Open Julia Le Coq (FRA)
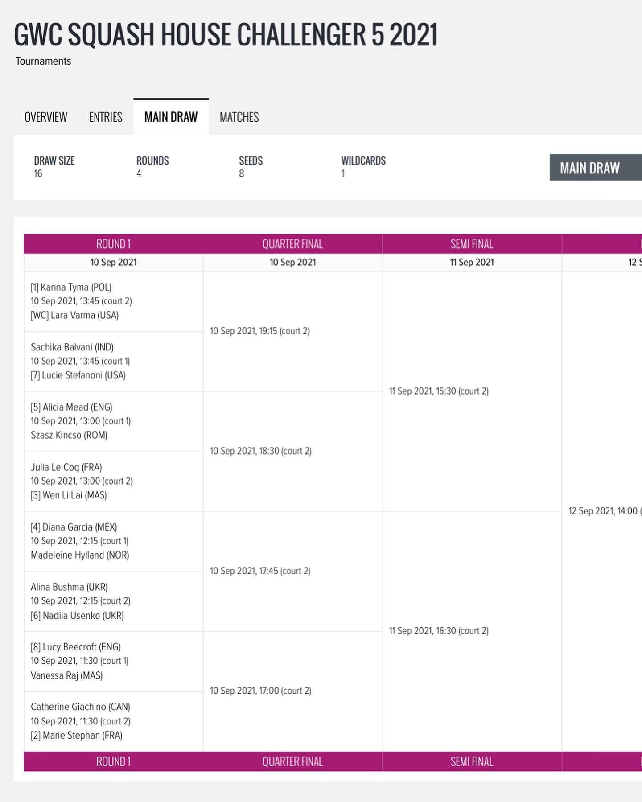The height and width of the screenshot is (802, 642). pos(66,467)
